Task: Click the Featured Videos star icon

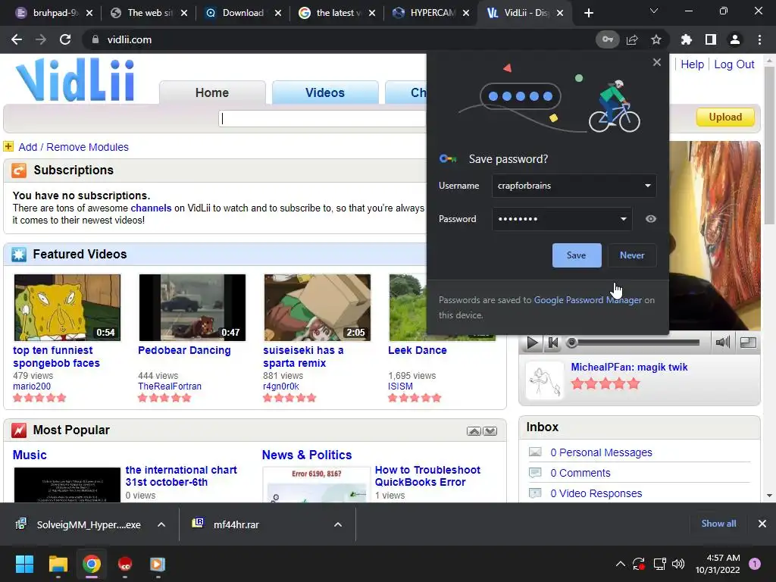Action: pyautogui.click(x=19, y=255)
